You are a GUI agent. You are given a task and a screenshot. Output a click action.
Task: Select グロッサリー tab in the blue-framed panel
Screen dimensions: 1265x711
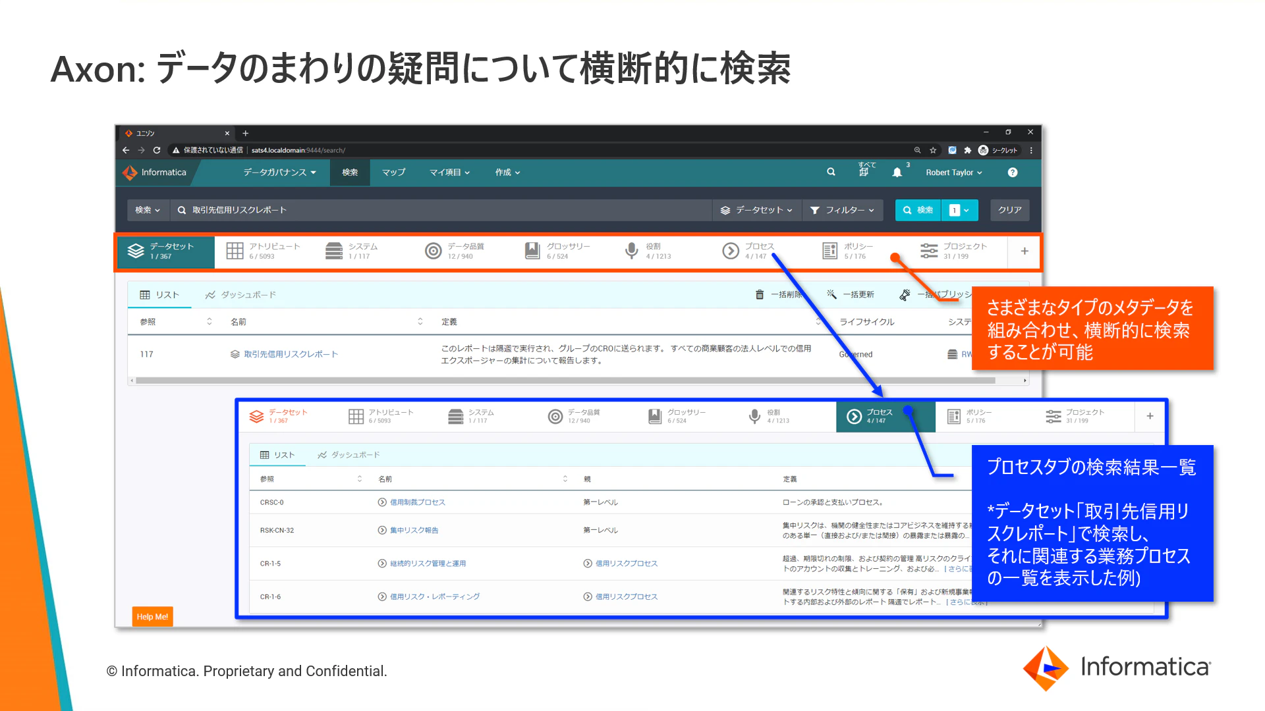tap(677, 416)
